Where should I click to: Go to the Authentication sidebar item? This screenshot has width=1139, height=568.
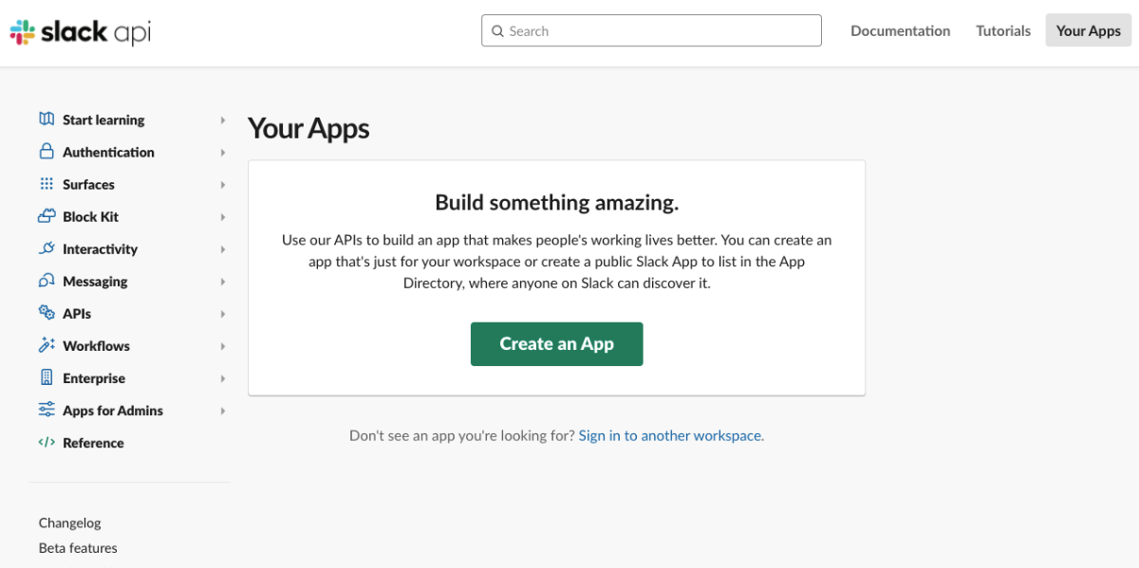[x=108, y=153]
